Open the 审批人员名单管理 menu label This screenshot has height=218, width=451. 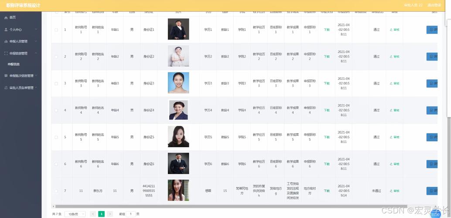click(x=21, y=88)
